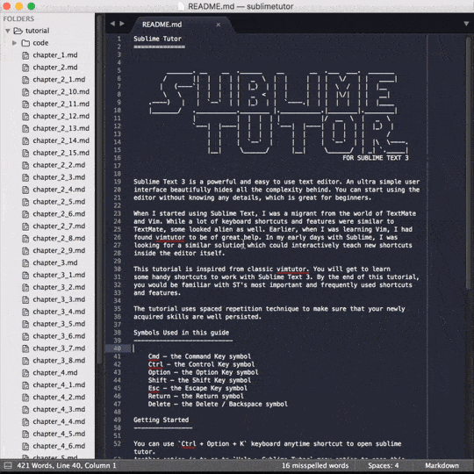Place cursor on 'Sublime Tutor' heading line

157,39
